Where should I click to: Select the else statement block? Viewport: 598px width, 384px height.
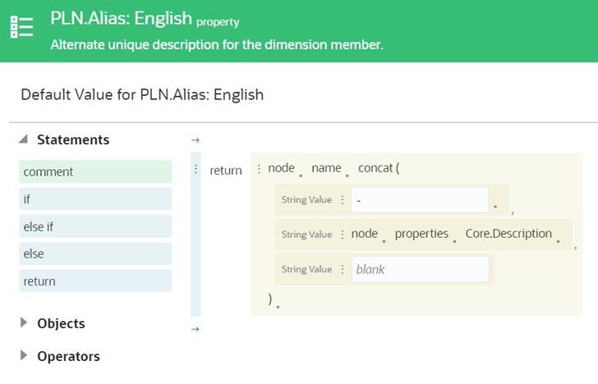[x=95, y=254]
